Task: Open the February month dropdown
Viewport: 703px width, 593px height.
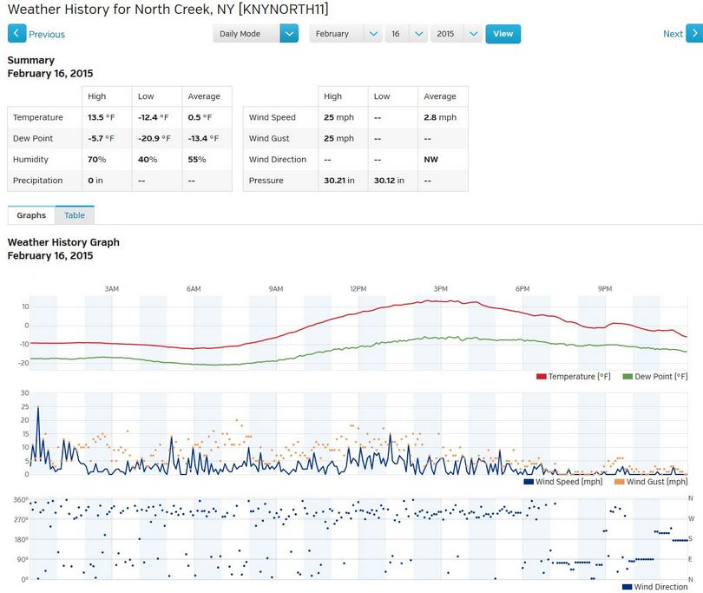Action: click(x=345, y=34)
